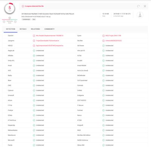Click the Kingsoft engine name
This screenshot has height=147, width=151.
click(x=80, y=125)
